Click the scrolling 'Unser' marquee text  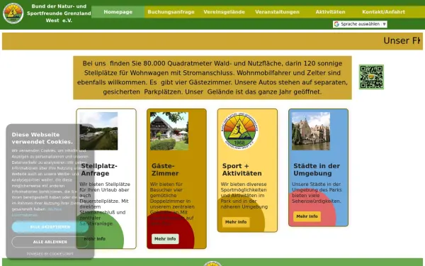pyautogui.click(x=402, y=40)
